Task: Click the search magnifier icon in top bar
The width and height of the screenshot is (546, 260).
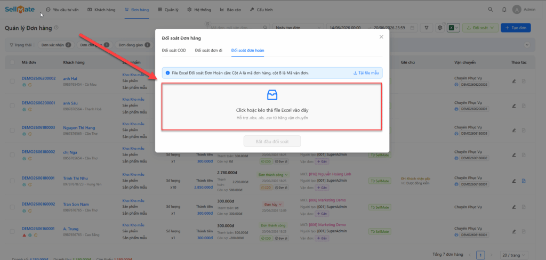Action: pos(491,10)
